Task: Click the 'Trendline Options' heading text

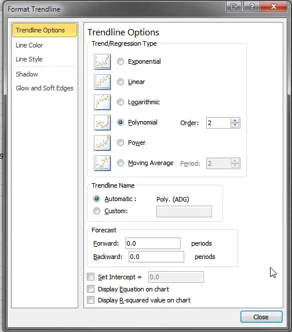Action: [123, 32]
